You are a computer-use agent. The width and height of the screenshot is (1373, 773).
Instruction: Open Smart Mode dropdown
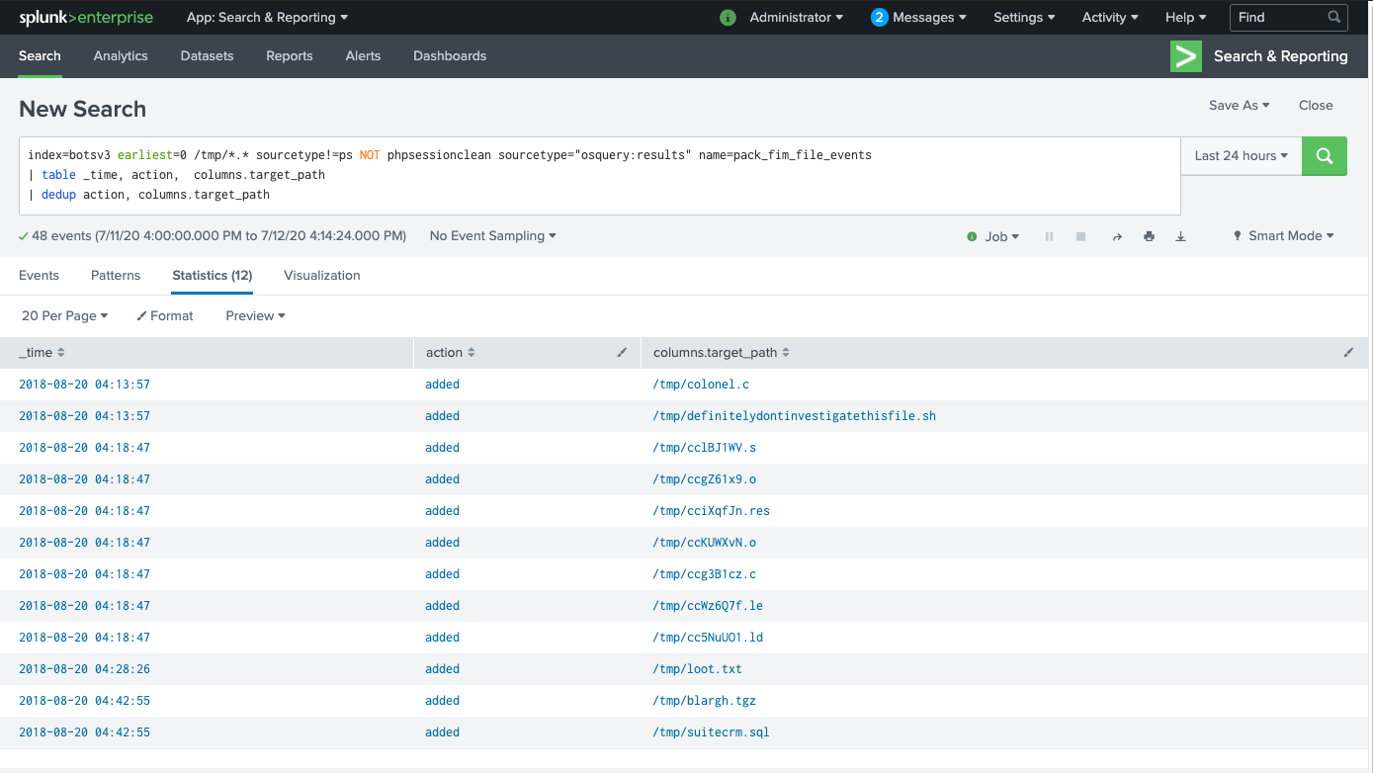pos(1284,236)
